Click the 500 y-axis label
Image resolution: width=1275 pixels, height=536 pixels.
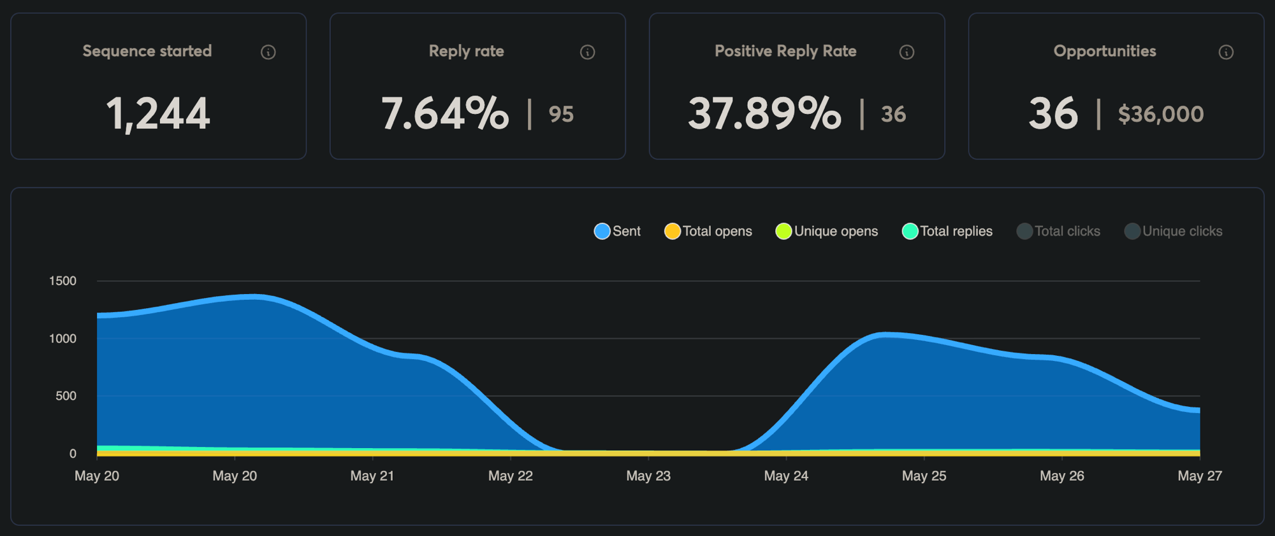[x=66, y=396]
